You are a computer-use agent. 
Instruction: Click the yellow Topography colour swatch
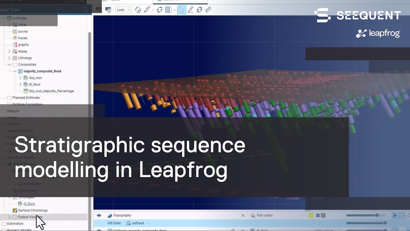pos(311,216)
